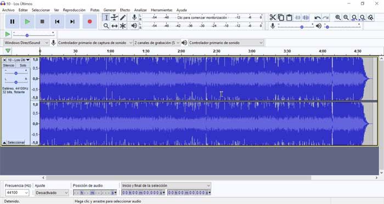The width and height of the screenshot is (384, 204).
Task: Click the Seleccionar button on the track panel
Action: click(x=16, y=143)
